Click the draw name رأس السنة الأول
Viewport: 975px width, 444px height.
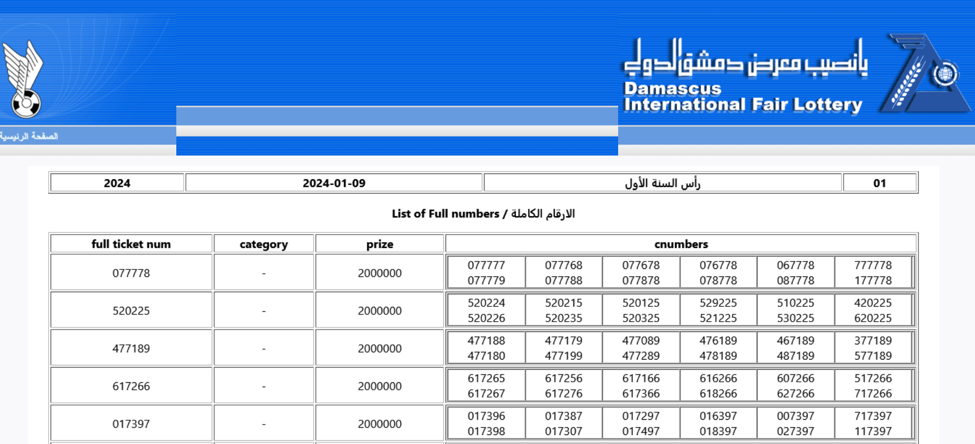pos(662,183)
